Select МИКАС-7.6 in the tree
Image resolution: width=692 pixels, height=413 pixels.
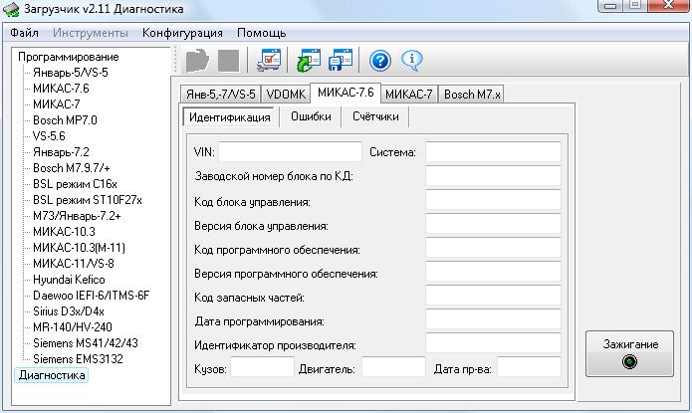click(x=61, y=89)
